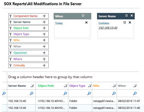Edit the 192.168.10.40 filter value

[108, 28]
